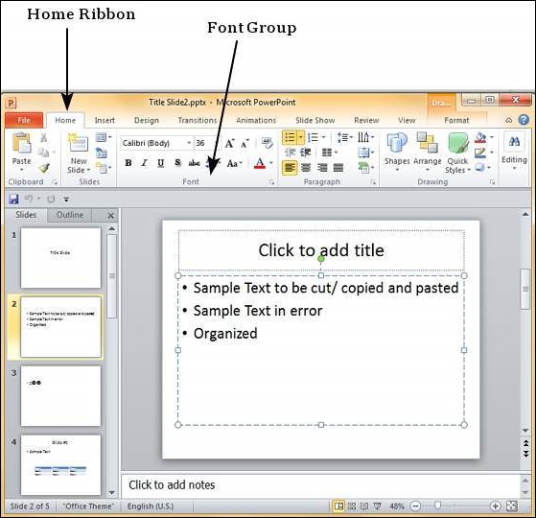Toggle Underline formatting

[x=161, y=163]
